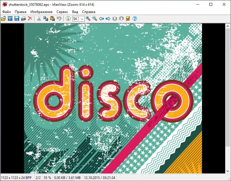Screen dimensions: 231x181
Task: Click the Copy icon in toolbar
Action: (46, 19)
